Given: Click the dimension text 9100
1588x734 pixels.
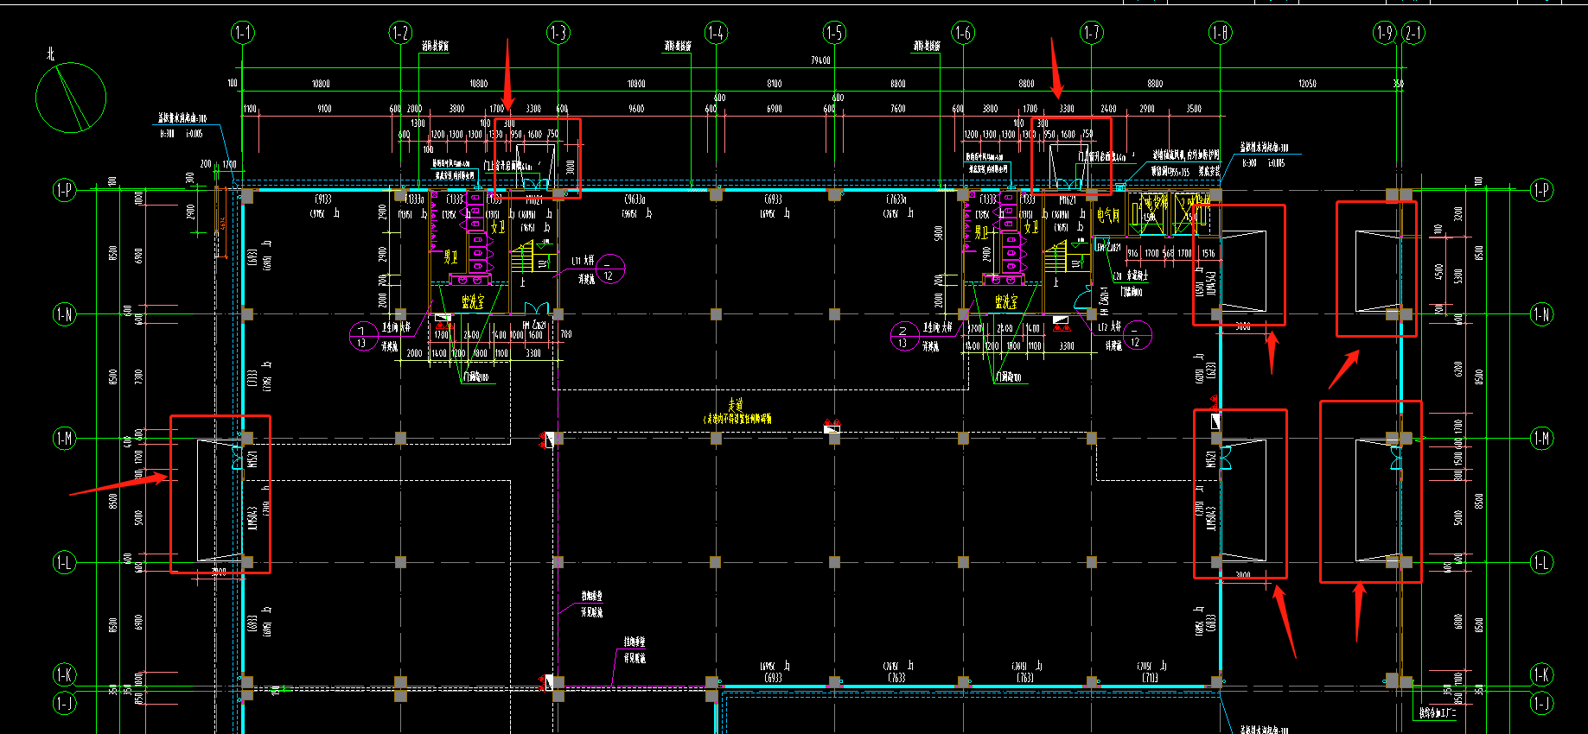Looking at the screenshot, I should pyautogui.click(x=324, y=109).
